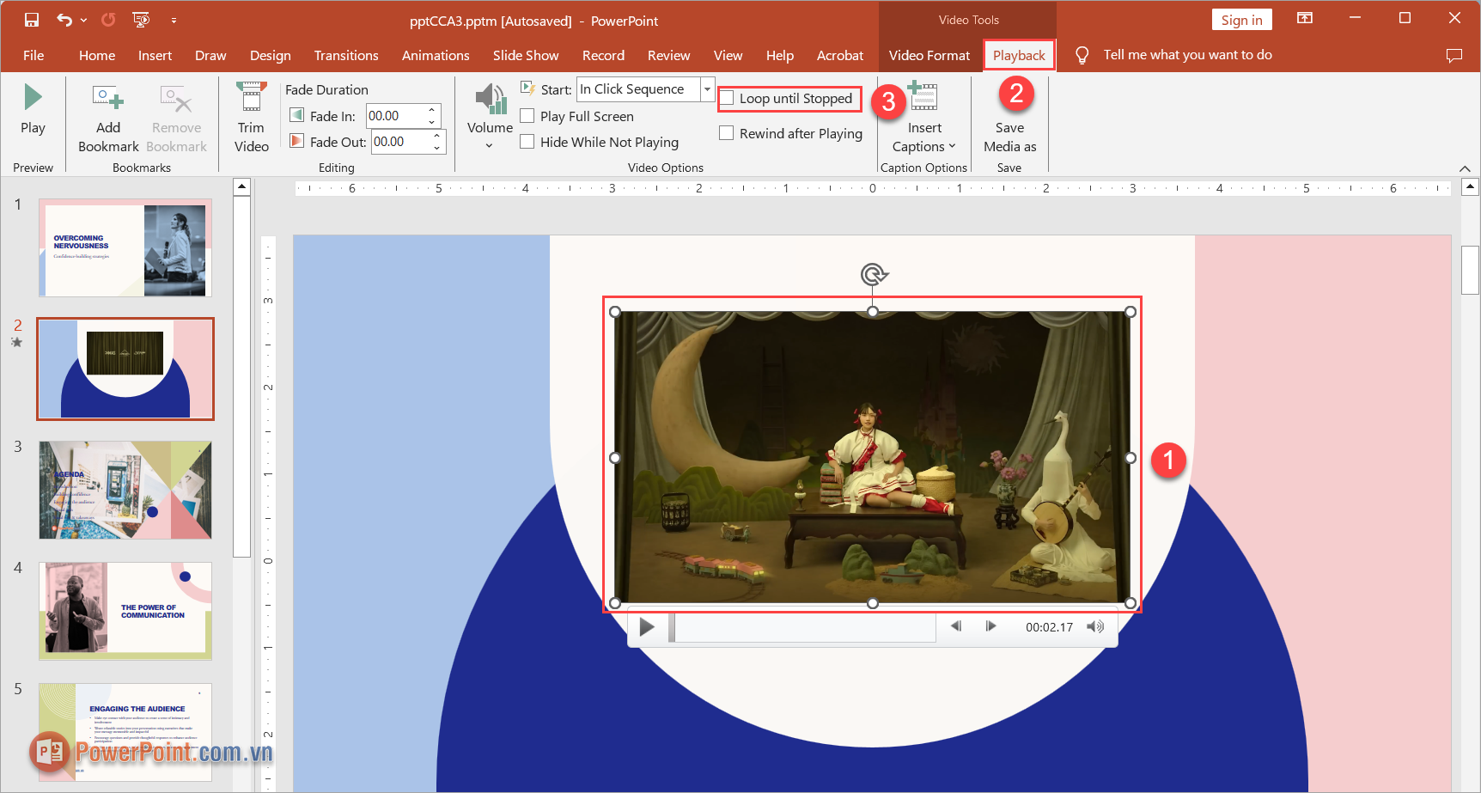The image size is (1481, 793).
Task: Open the Trim Video tool
Action: pos(252,119)
